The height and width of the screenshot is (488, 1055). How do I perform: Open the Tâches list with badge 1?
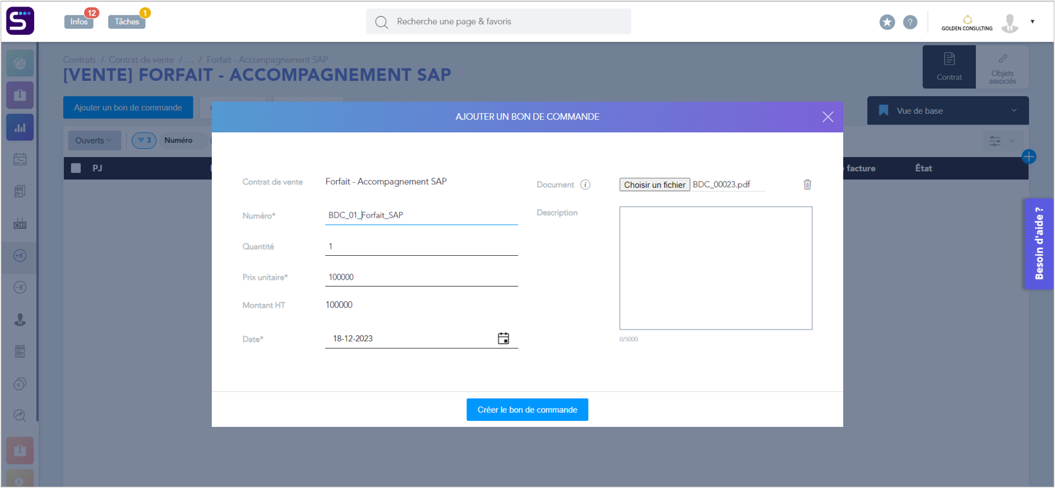pyautogui.click(x=126, y=22)
